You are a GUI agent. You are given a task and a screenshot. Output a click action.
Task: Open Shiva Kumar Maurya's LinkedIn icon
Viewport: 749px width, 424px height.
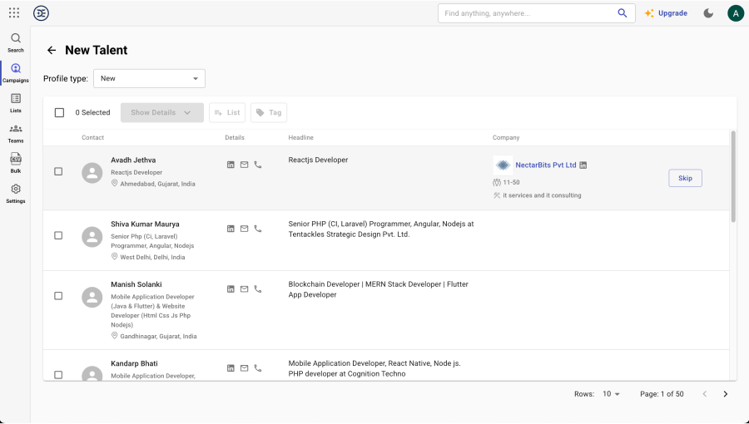tap(231, 229)
